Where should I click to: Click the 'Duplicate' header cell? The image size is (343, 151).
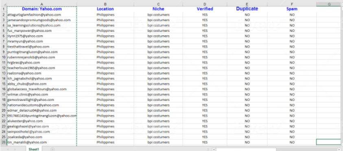[247, 9]
